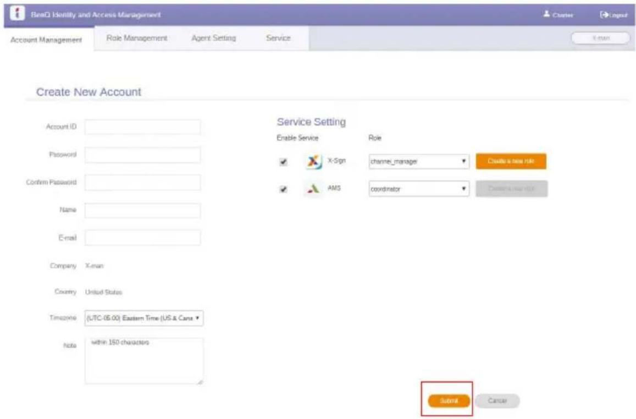Viewport: 636px width, 419px height.
Task: Switch to Account Management tab
Action: pos(46,40)
